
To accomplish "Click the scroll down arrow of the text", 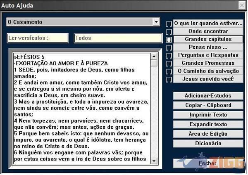I will click(x=154, y=161).
